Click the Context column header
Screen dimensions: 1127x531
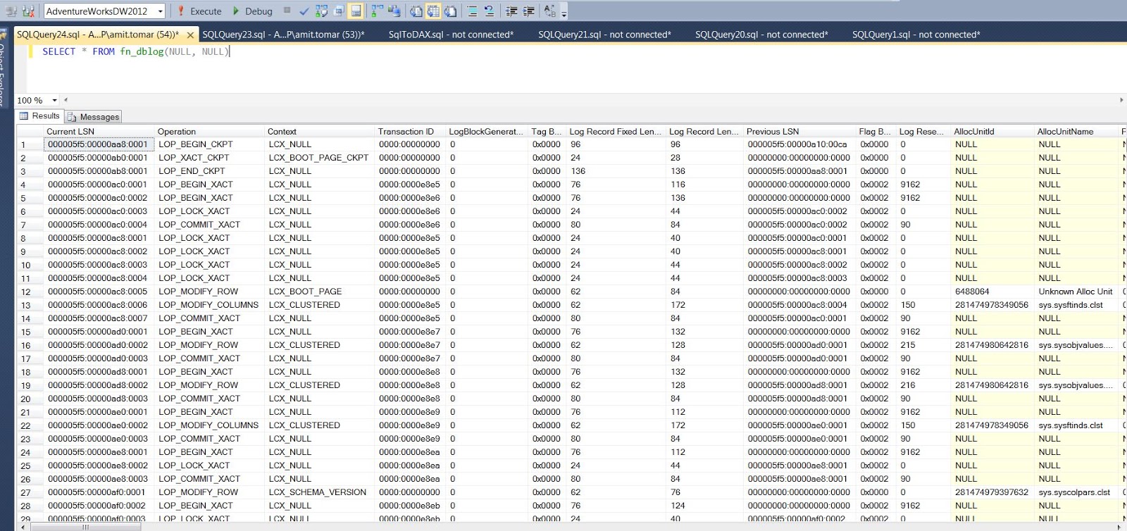click(319, 131)
